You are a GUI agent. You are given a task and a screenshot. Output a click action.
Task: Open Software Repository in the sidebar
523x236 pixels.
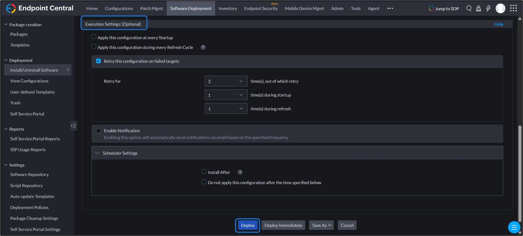[29, 174]
